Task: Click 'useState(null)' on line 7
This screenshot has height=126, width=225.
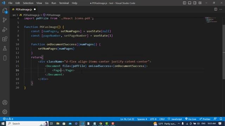Action: [x=99, y=31]
